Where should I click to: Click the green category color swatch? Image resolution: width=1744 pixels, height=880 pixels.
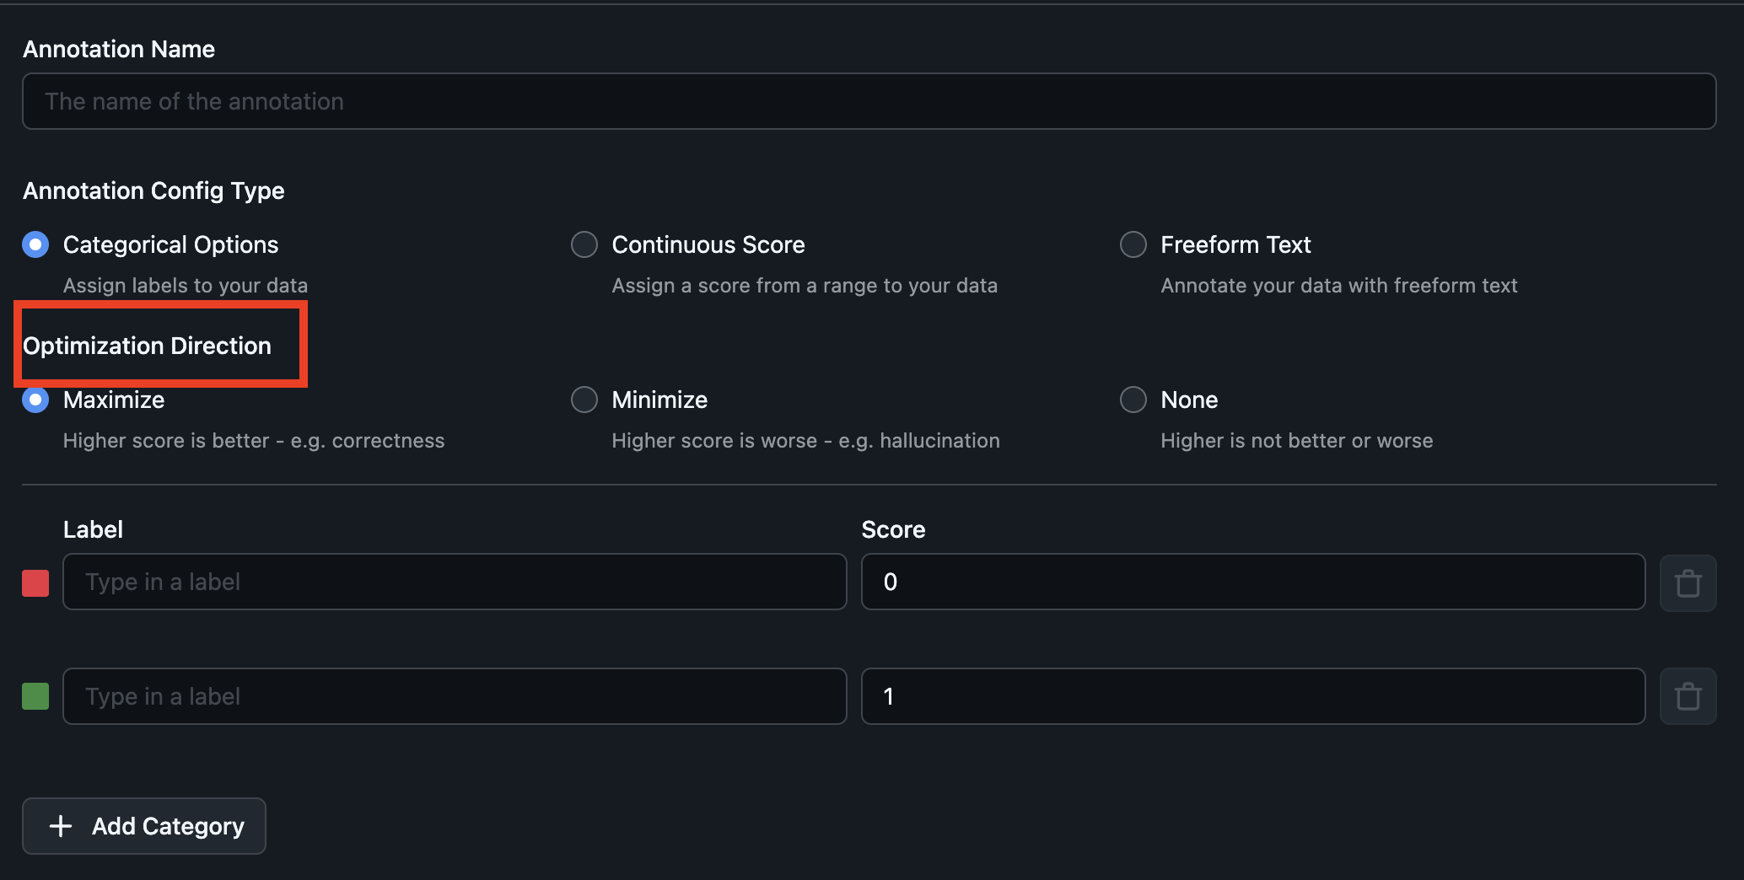coord(35,696)
